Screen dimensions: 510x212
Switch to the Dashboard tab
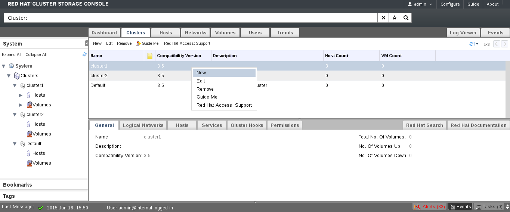tap(104, 33)
